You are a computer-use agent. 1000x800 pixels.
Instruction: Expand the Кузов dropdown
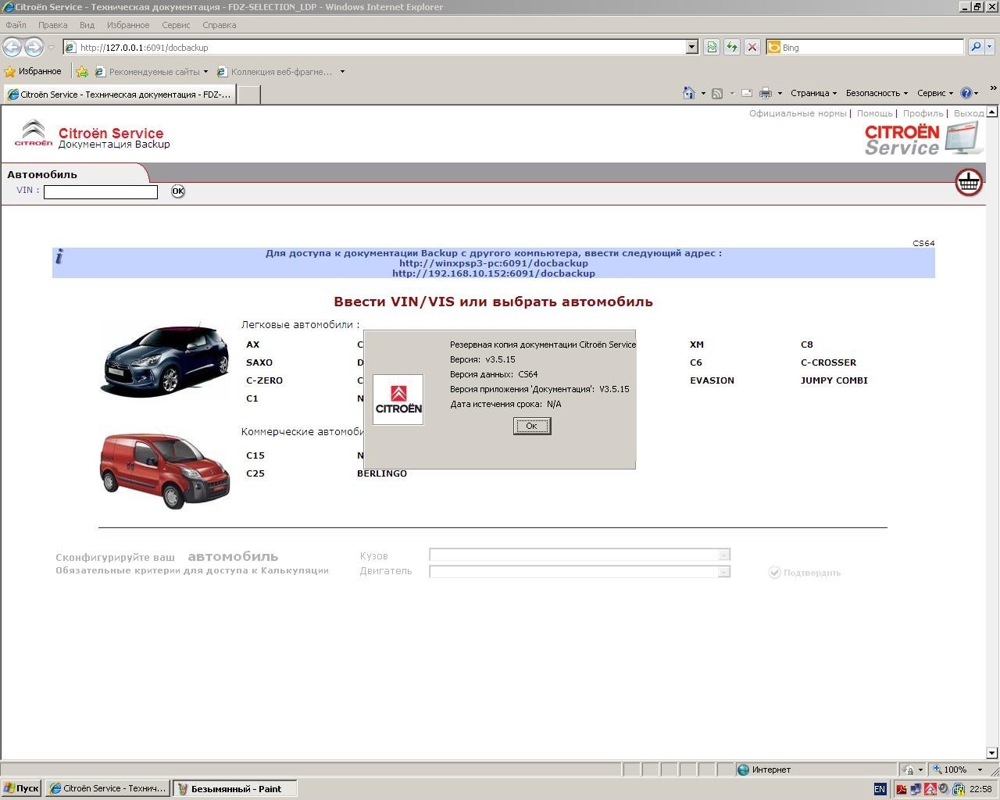[724, 555]
